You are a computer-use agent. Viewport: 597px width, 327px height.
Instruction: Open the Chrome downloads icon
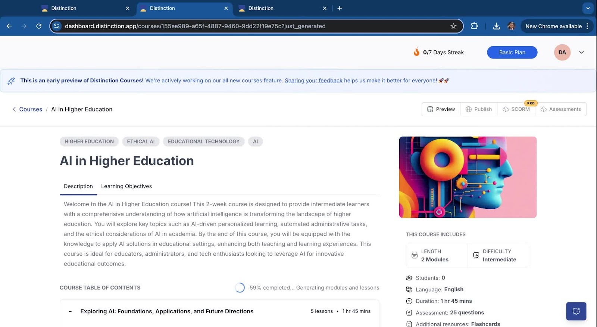tap(496, 26)
